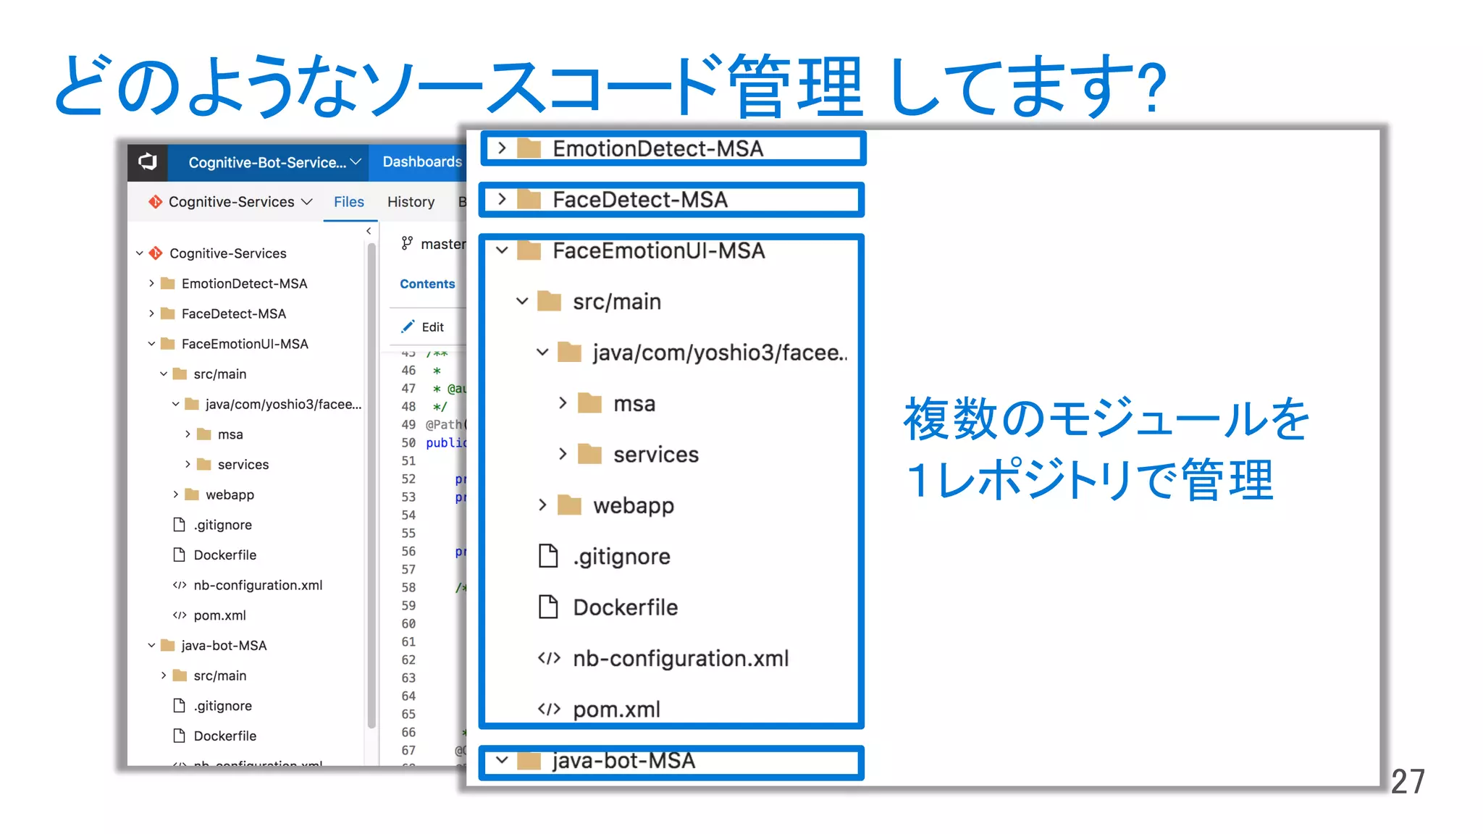Click msa folder icon in left tree

point(204,434)
